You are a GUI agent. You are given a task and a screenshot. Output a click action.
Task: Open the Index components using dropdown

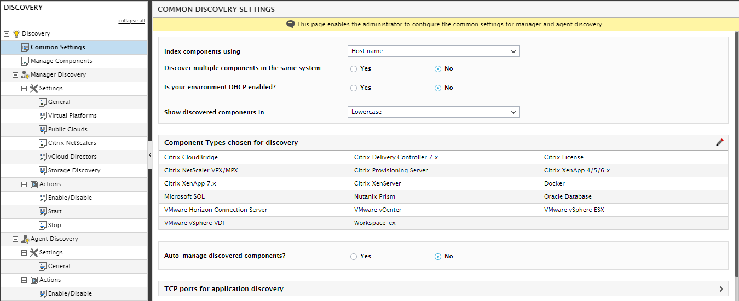pyautogui.click(x=434, y=51)
